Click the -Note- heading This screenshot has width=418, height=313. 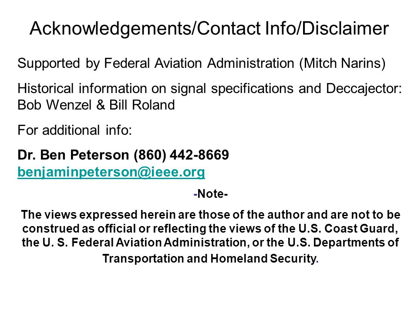click(x=211, y=194)
